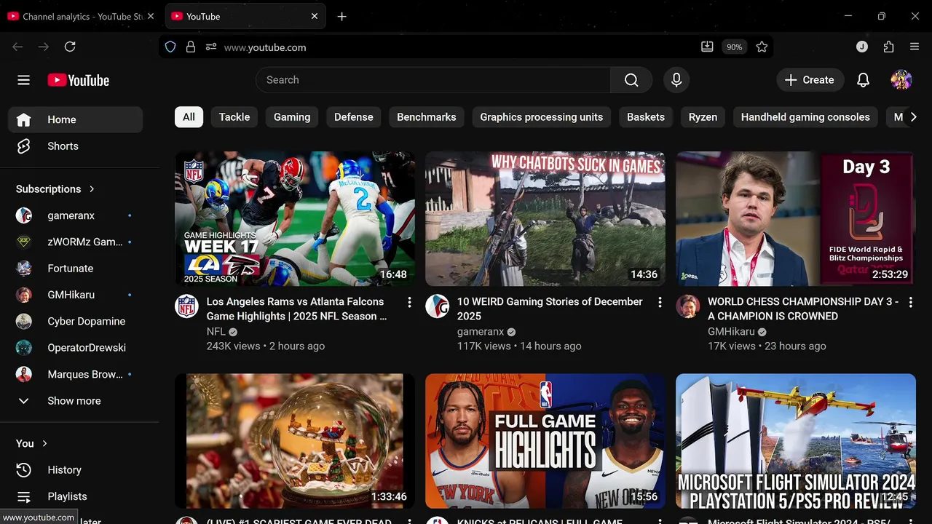This screenshot has width=932, height=524.
Task: Play the NFL Week 17 highlights thumbnail
Action: (x=295, y=219)
